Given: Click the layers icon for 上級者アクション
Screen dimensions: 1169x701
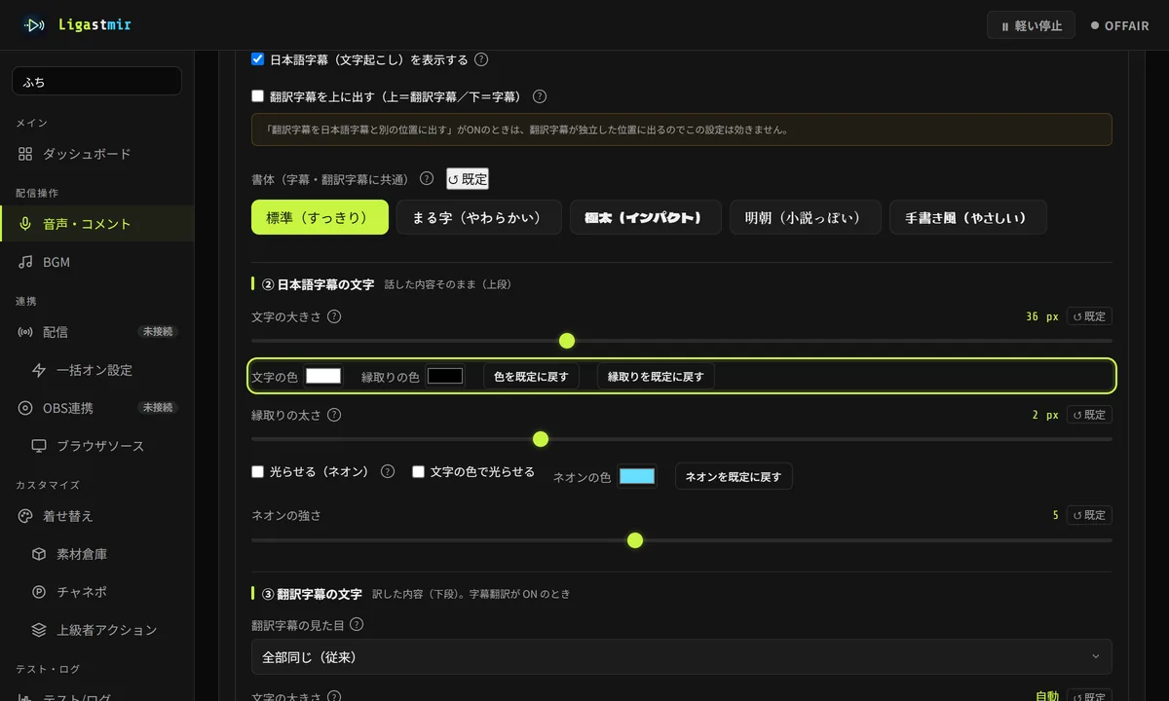Looking at the screenshot, I should pos(39,630).
